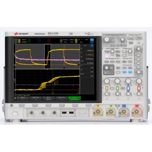Toggle Zone 1 On softkey on screen
Viewport: 152px width, 152px height.
point(36,98)
